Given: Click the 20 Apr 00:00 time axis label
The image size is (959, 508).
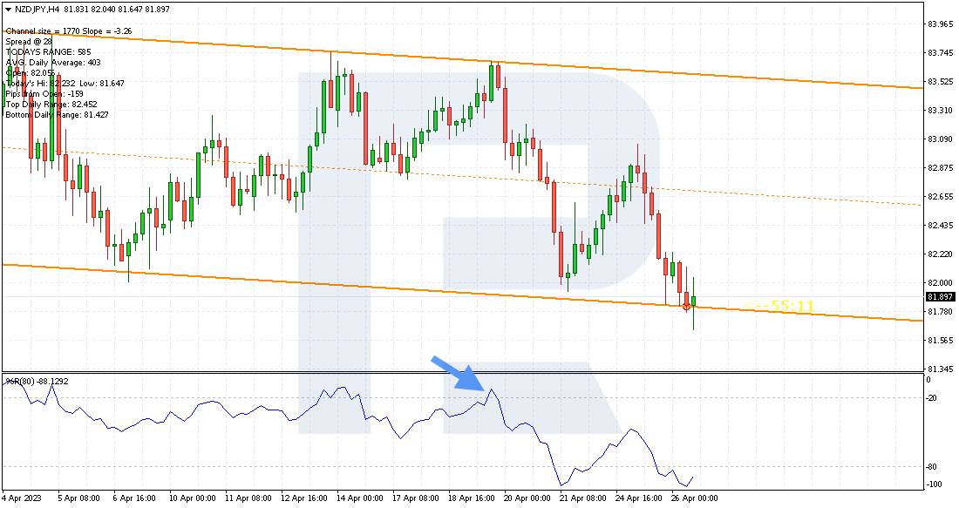Looking at the screenshot, I should pos(527,498).
